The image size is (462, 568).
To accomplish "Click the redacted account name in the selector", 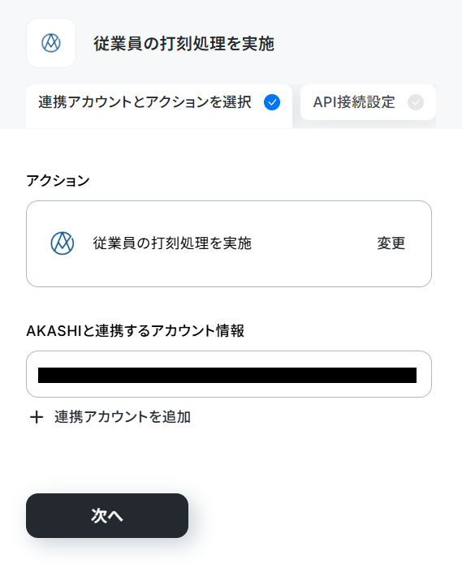I will [227, 375].
